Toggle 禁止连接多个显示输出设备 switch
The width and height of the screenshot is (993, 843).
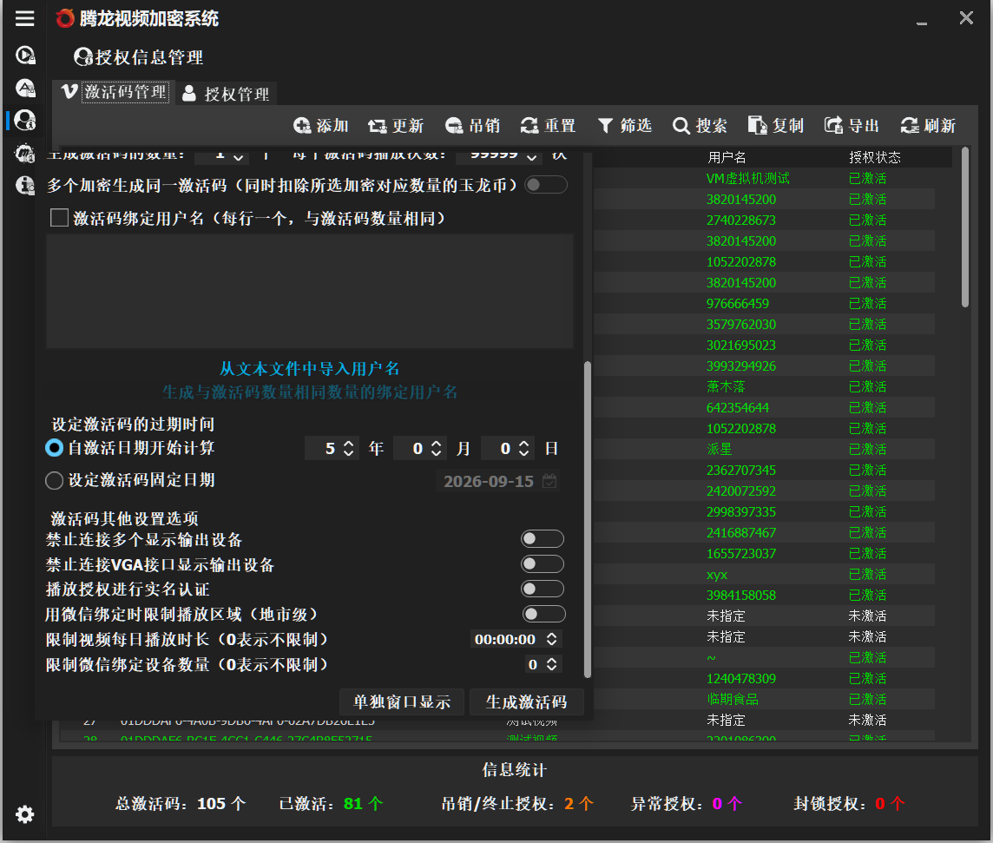(543, 538)
